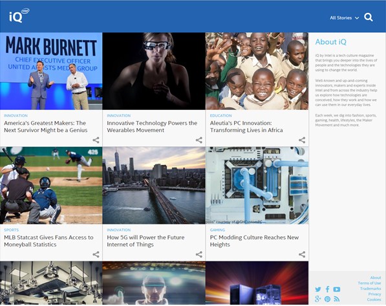
Task: Open the search magnifier icon
Action: (369, 17)
